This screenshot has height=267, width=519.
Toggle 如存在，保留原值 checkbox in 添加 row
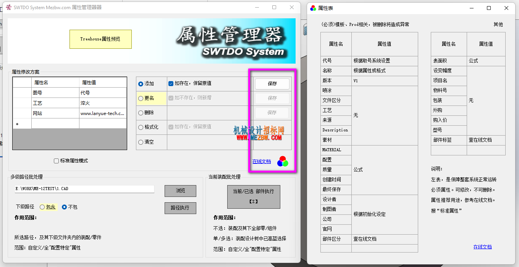click(x=171, y=83)
